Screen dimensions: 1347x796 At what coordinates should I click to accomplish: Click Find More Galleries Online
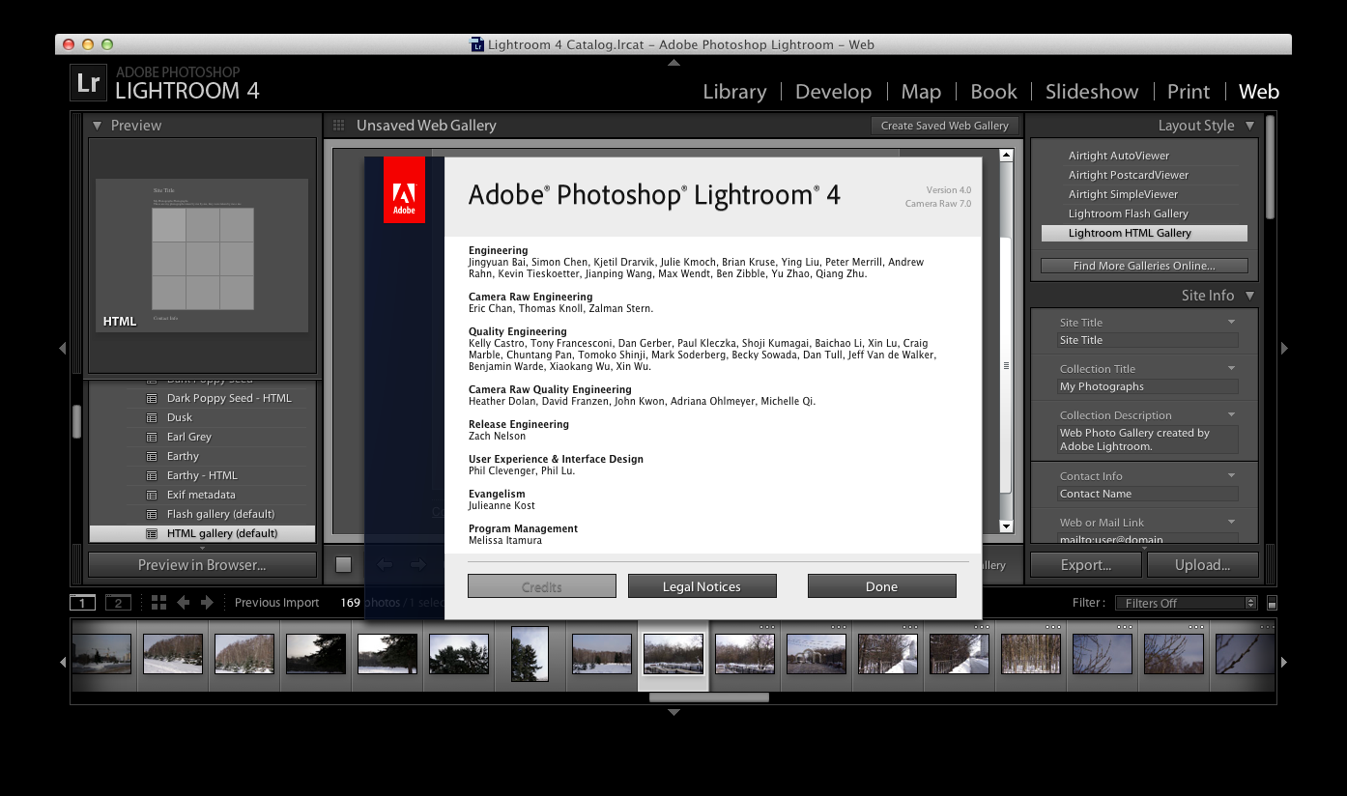click(1144, 266)
